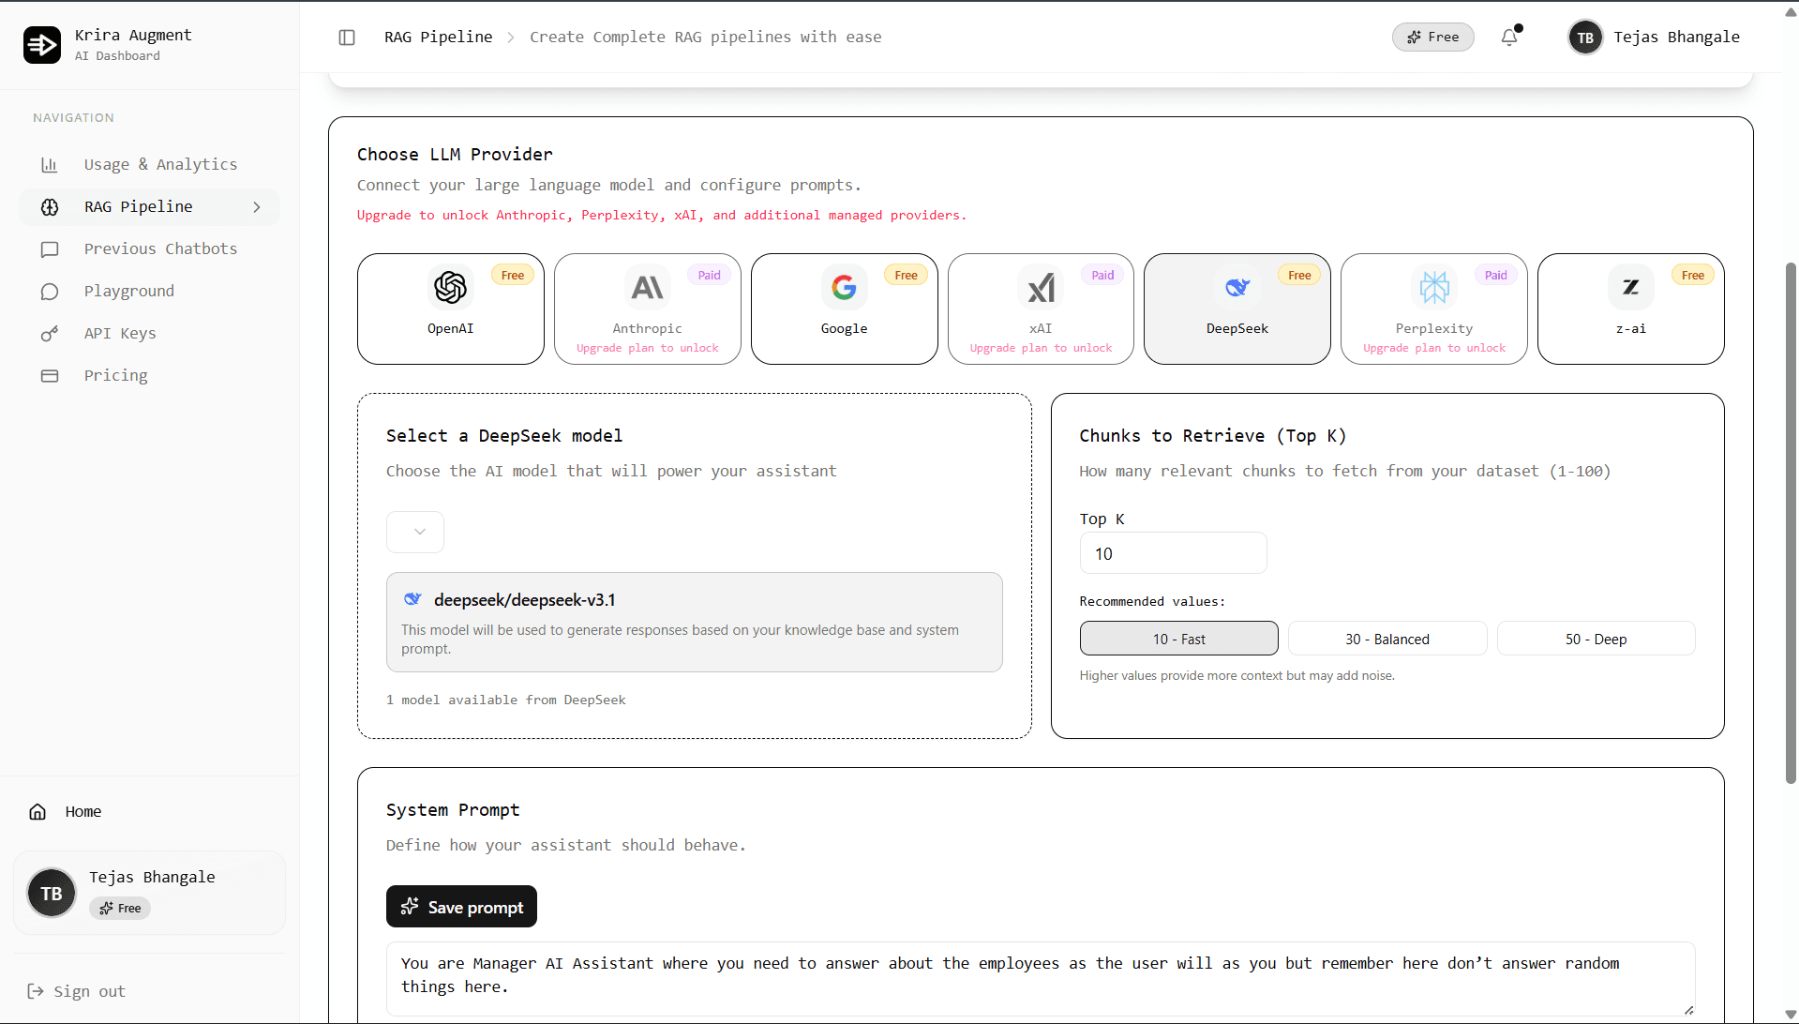Set retrieval to 50 - Deep

pos(1595,639)
